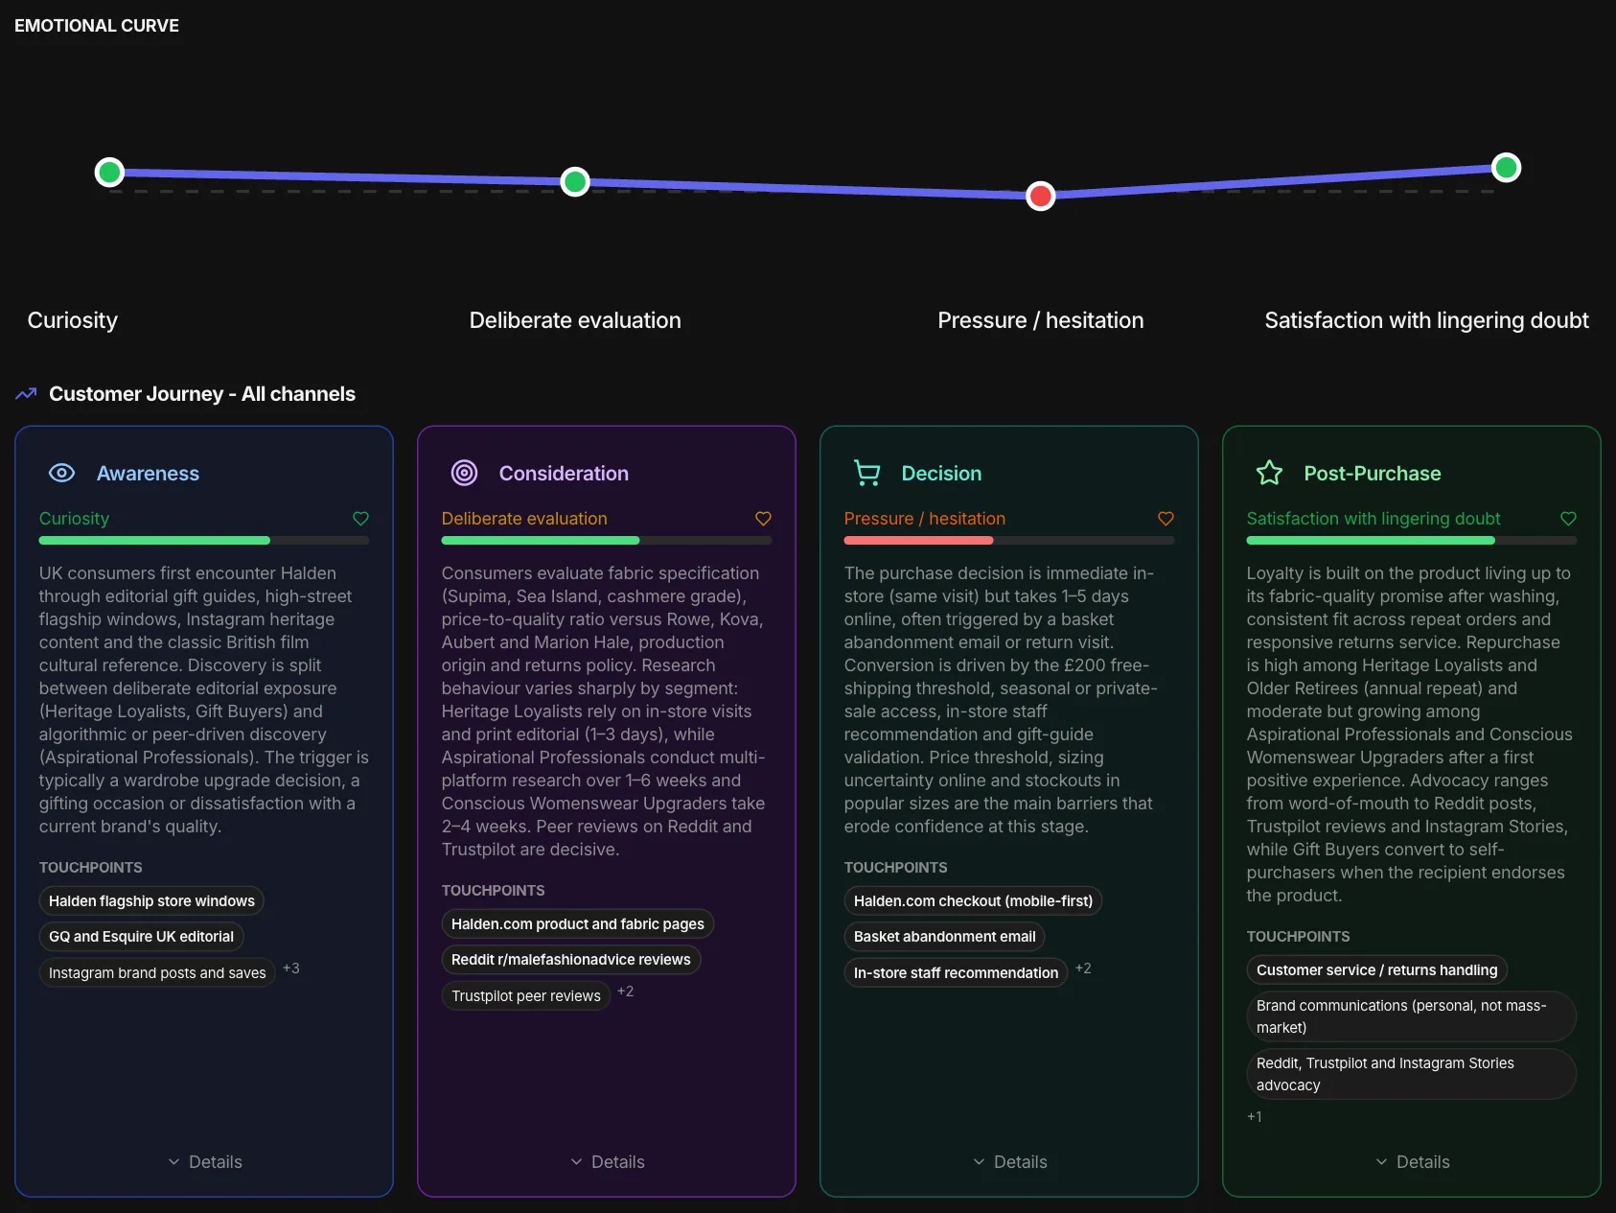
Task: Click Halden flagship store windows chip
Action: tap(151, 901)
